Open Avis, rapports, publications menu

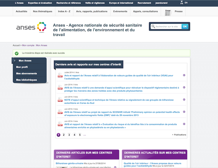(x=92, y=11)
